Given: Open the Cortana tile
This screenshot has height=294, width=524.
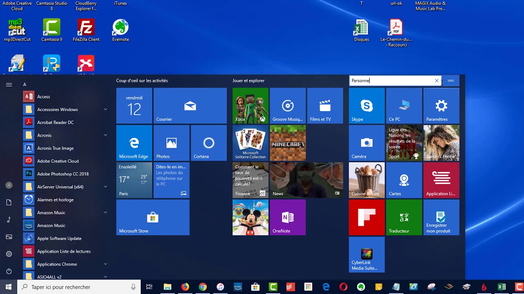Looking at the screenshot, I should pos(209,143).
